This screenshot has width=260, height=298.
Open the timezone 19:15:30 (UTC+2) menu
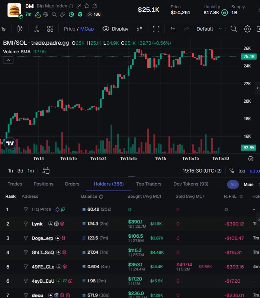point(202,171)
